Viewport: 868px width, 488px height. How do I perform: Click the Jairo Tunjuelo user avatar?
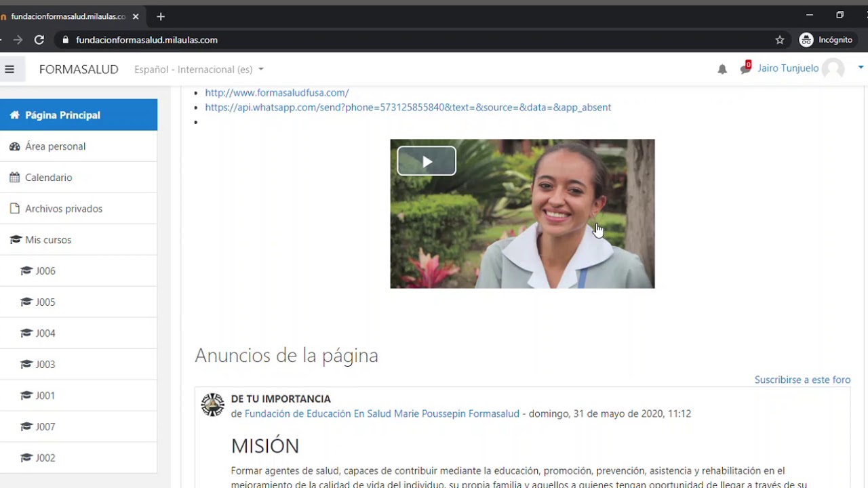tap(833, 68)
